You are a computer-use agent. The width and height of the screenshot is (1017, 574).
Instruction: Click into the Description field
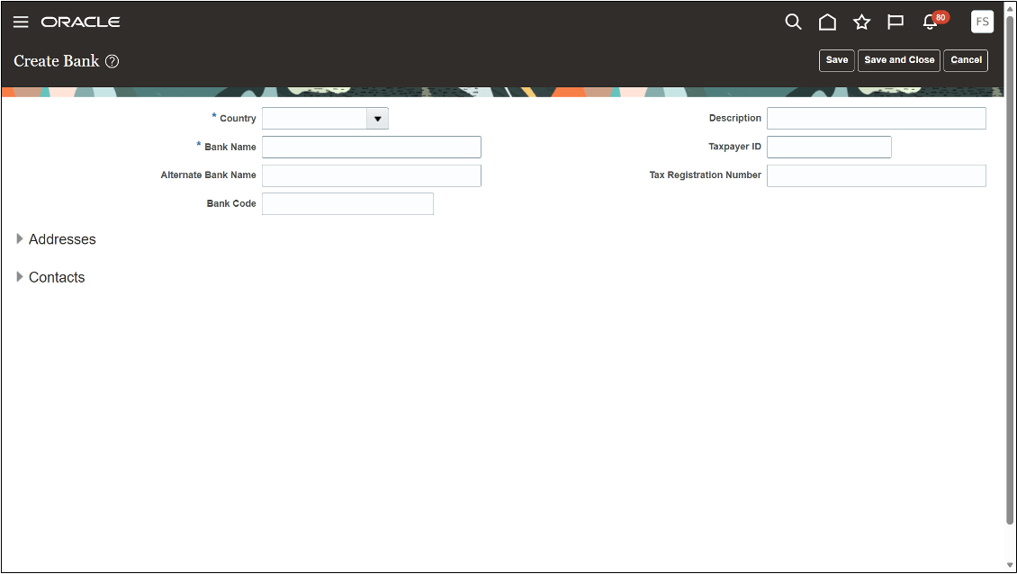pos(877,119)
